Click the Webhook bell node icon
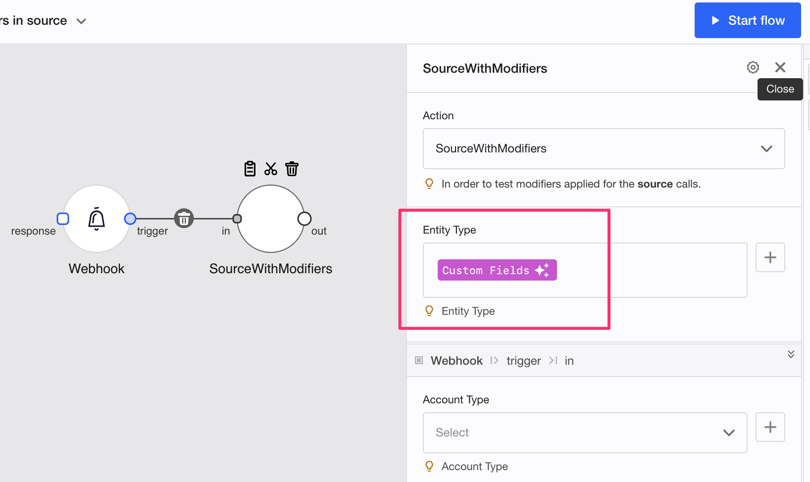Screen dimensions: 810x482 click(97, 219)
